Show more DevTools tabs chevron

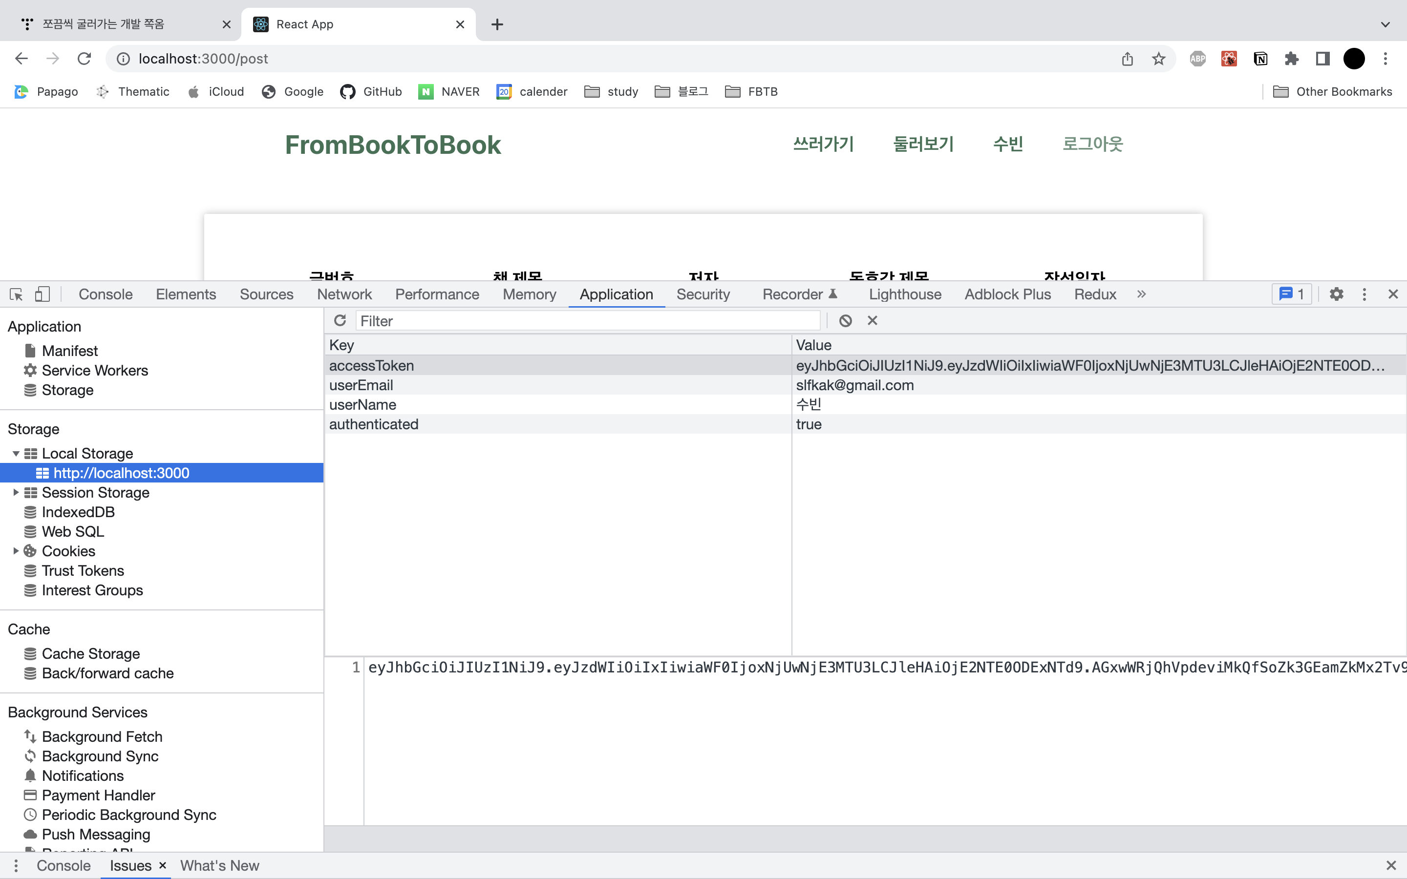click(x=1141, y=294)
